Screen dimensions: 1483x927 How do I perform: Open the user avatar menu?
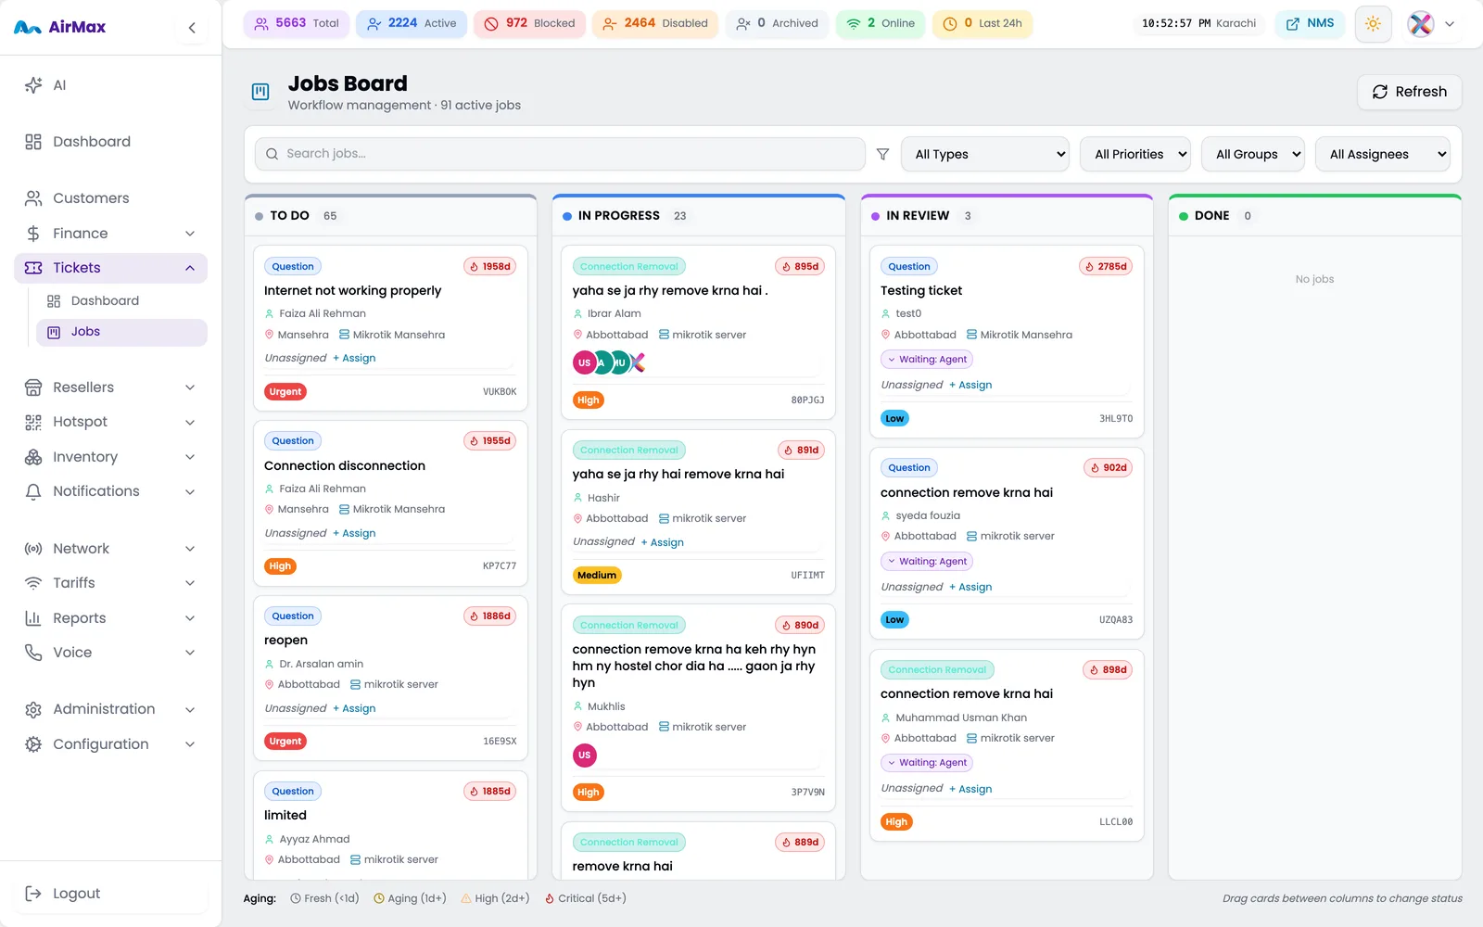(x=1431, y=24)
